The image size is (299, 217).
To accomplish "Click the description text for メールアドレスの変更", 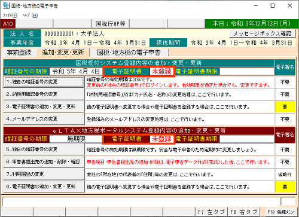I will tap(146, 119).
